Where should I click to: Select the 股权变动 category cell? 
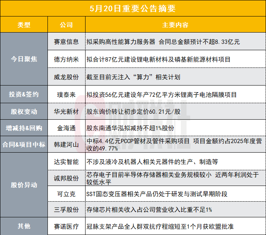coord(24,111)
